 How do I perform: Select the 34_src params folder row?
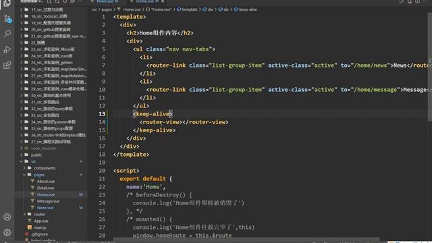click(51, 122)
